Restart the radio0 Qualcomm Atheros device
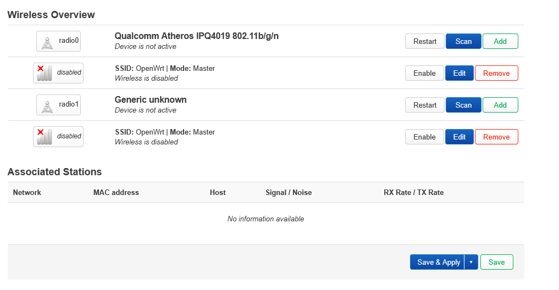This screenshot has width=559, height=290. click(424, 41)
